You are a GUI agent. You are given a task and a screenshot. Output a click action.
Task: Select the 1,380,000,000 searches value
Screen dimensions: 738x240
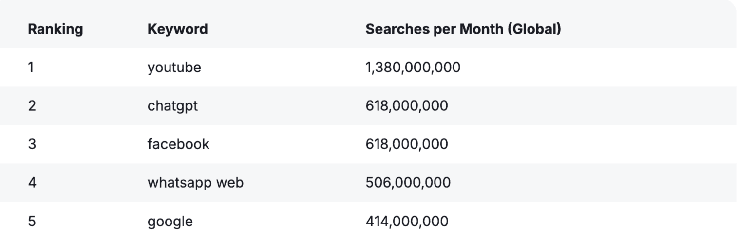tap(413, 67)
